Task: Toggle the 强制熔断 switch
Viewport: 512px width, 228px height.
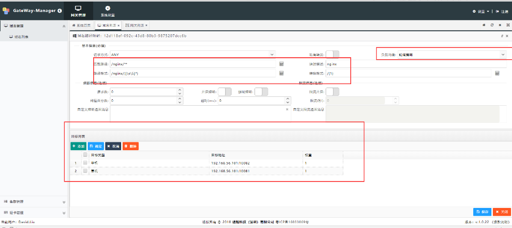Action: pyautogui.click(x=261, y=92)
